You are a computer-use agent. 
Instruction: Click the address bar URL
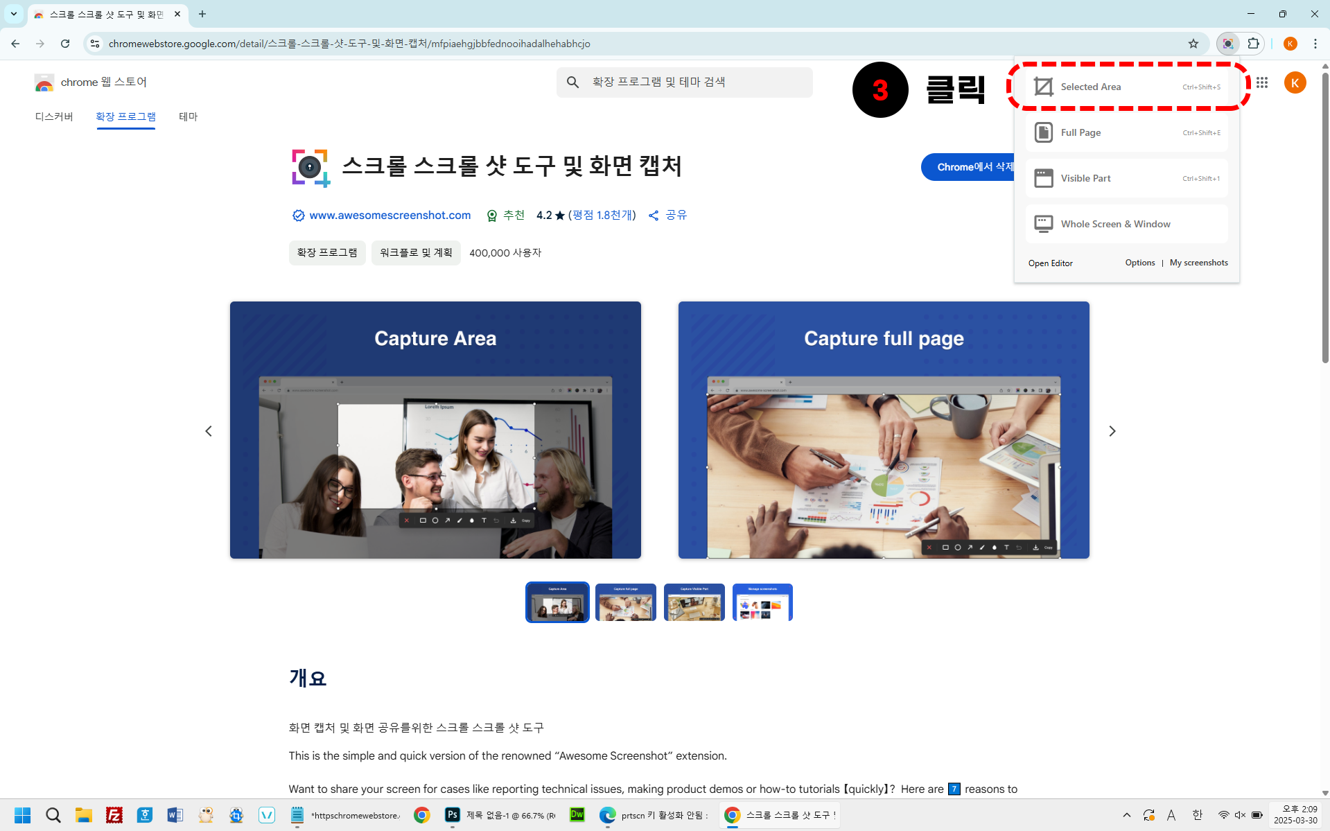point(349,44)
